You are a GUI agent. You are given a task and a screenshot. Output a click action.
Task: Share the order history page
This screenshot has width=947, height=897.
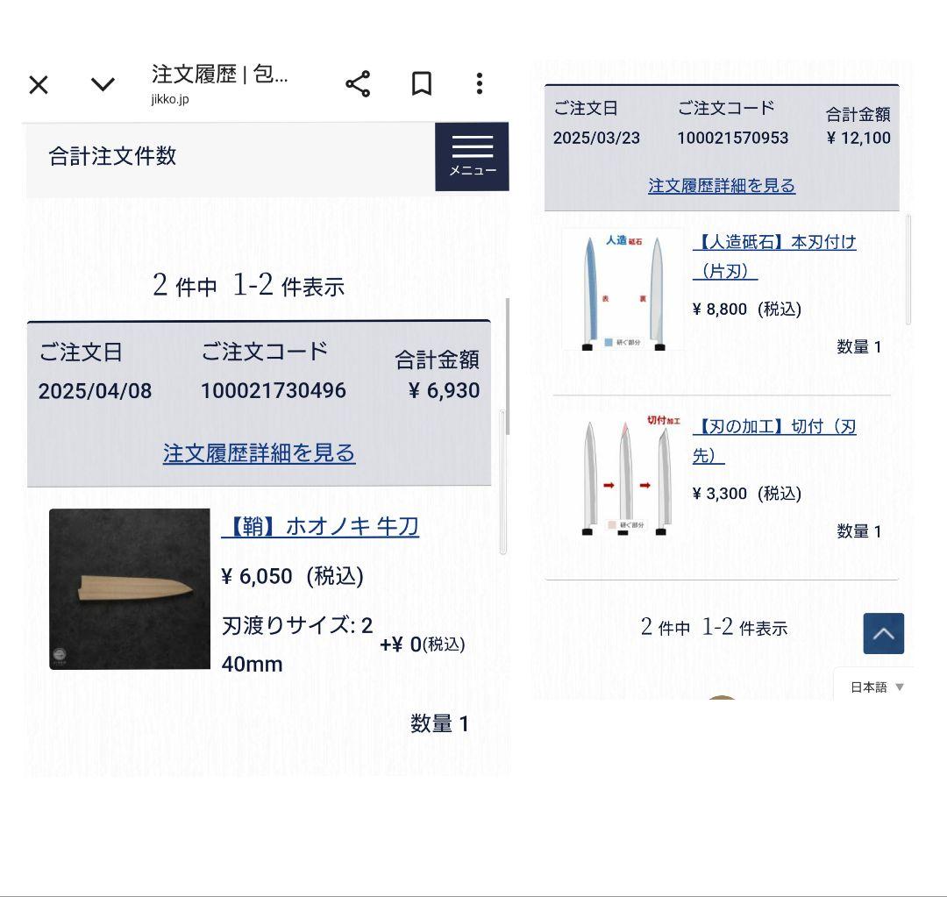pos(358,84)
